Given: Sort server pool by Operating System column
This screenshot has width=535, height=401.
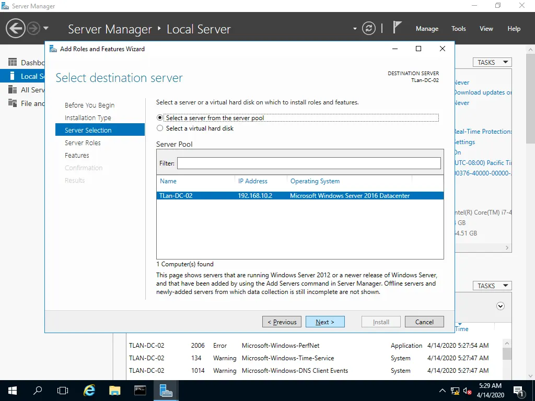Looking at the screenshot, I should point(315,181).
